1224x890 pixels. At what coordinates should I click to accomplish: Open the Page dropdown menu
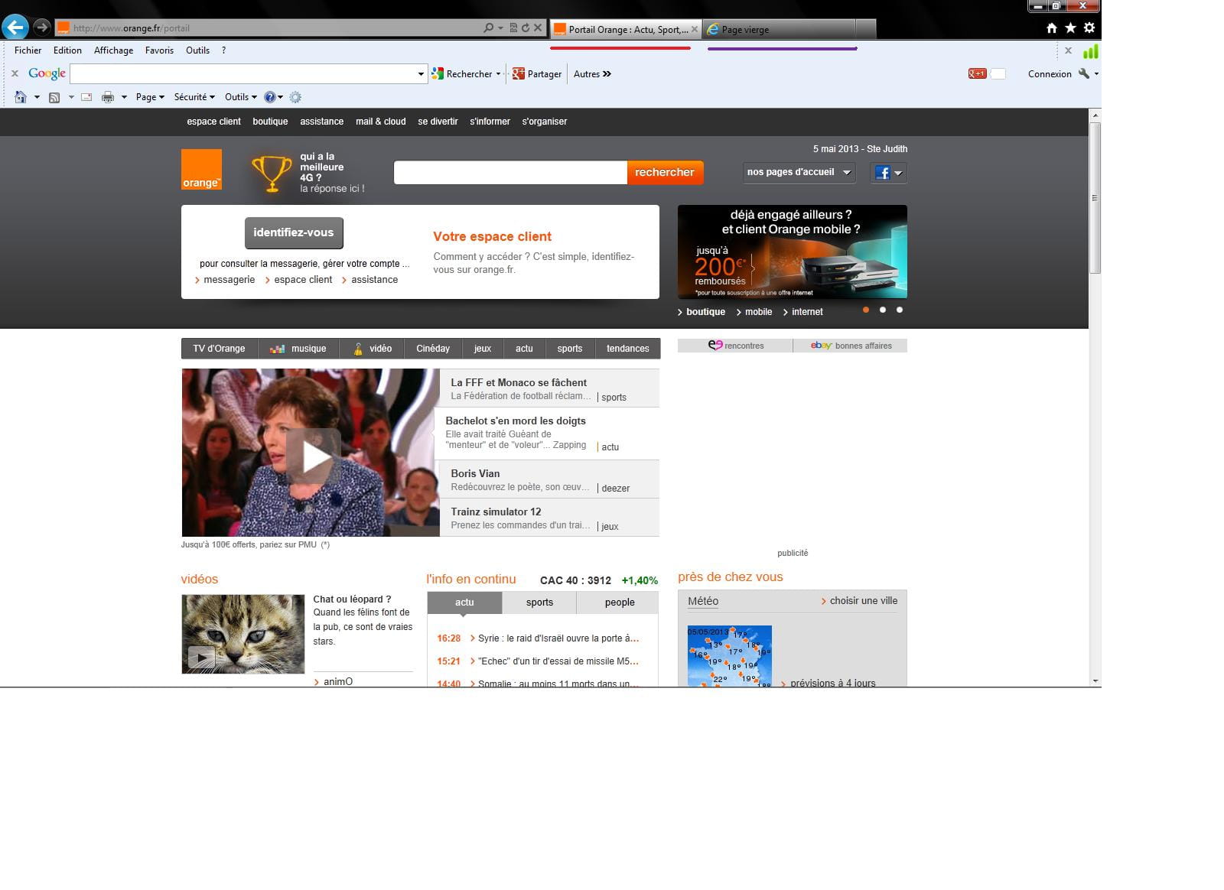click(x=150, y=97)
